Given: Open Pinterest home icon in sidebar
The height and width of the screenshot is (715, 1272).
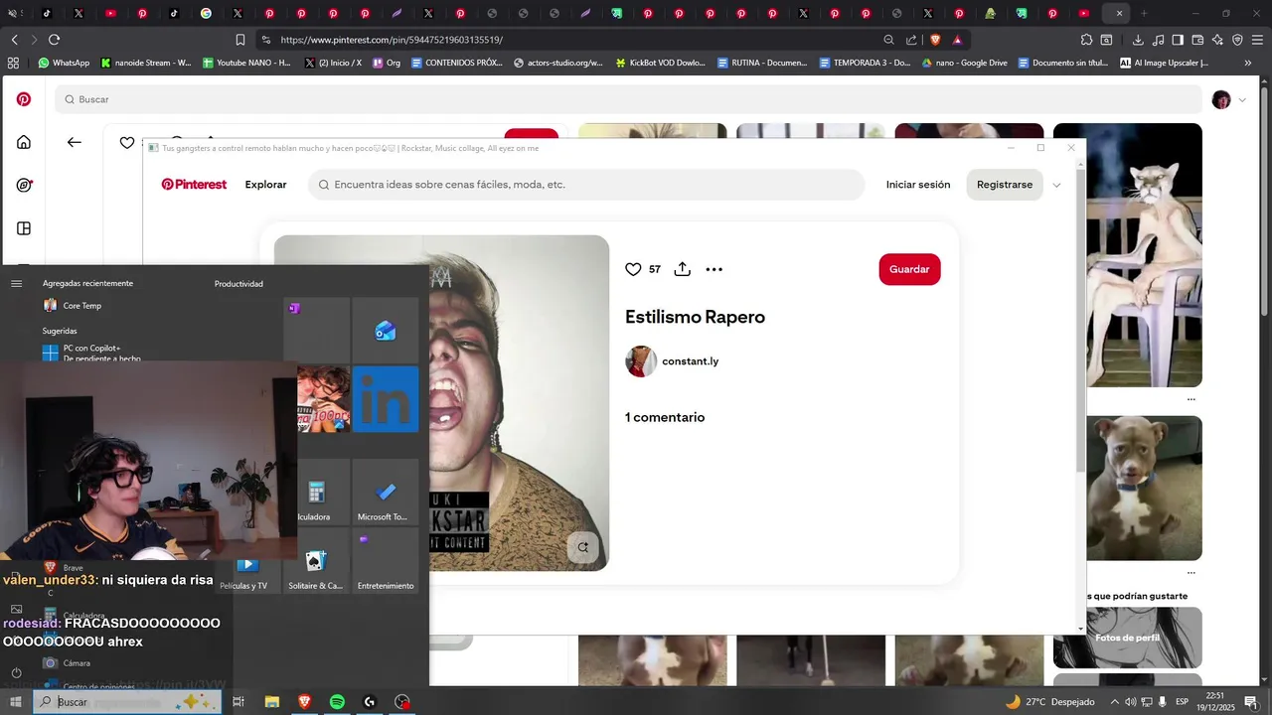Looking at the screenshot, I should point(24,142).
